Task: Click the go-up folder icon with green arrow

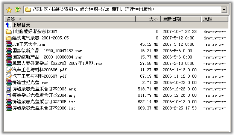Action: point(18,10)
